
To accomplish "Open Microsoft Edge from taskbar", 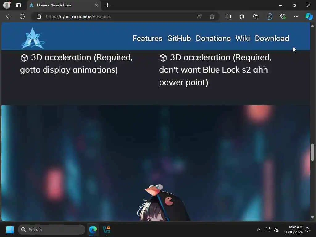I will pyautogui.click(x=93, y=230).
